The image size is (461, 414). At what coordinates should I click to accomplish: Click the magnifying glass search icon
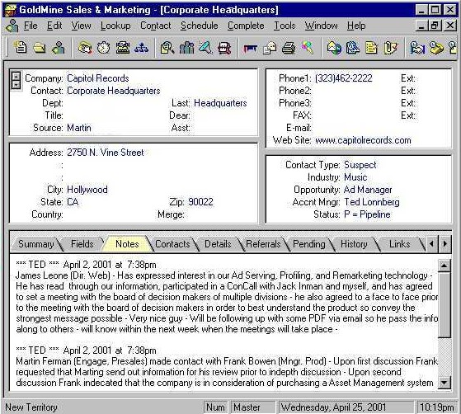click(167, 47)
